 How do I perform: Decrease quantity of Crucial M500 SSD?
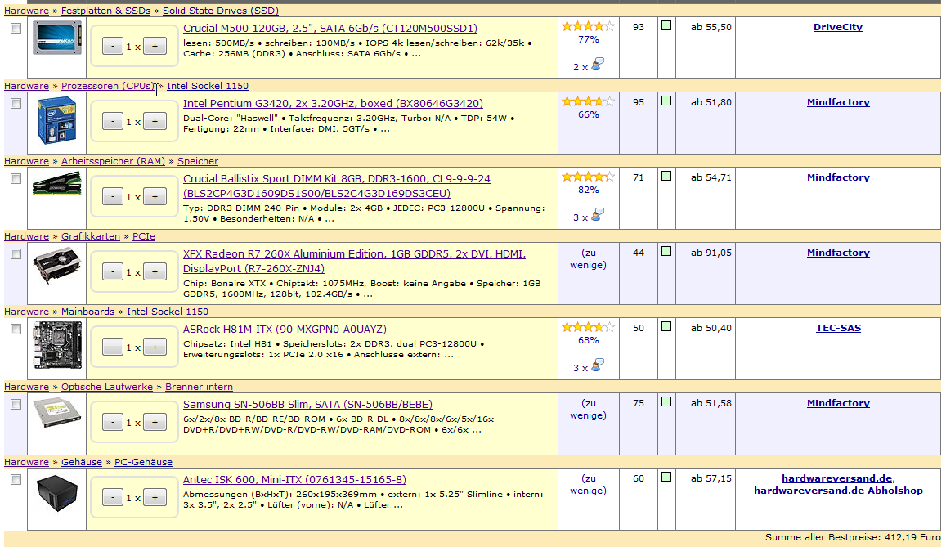tap(113, 46)
